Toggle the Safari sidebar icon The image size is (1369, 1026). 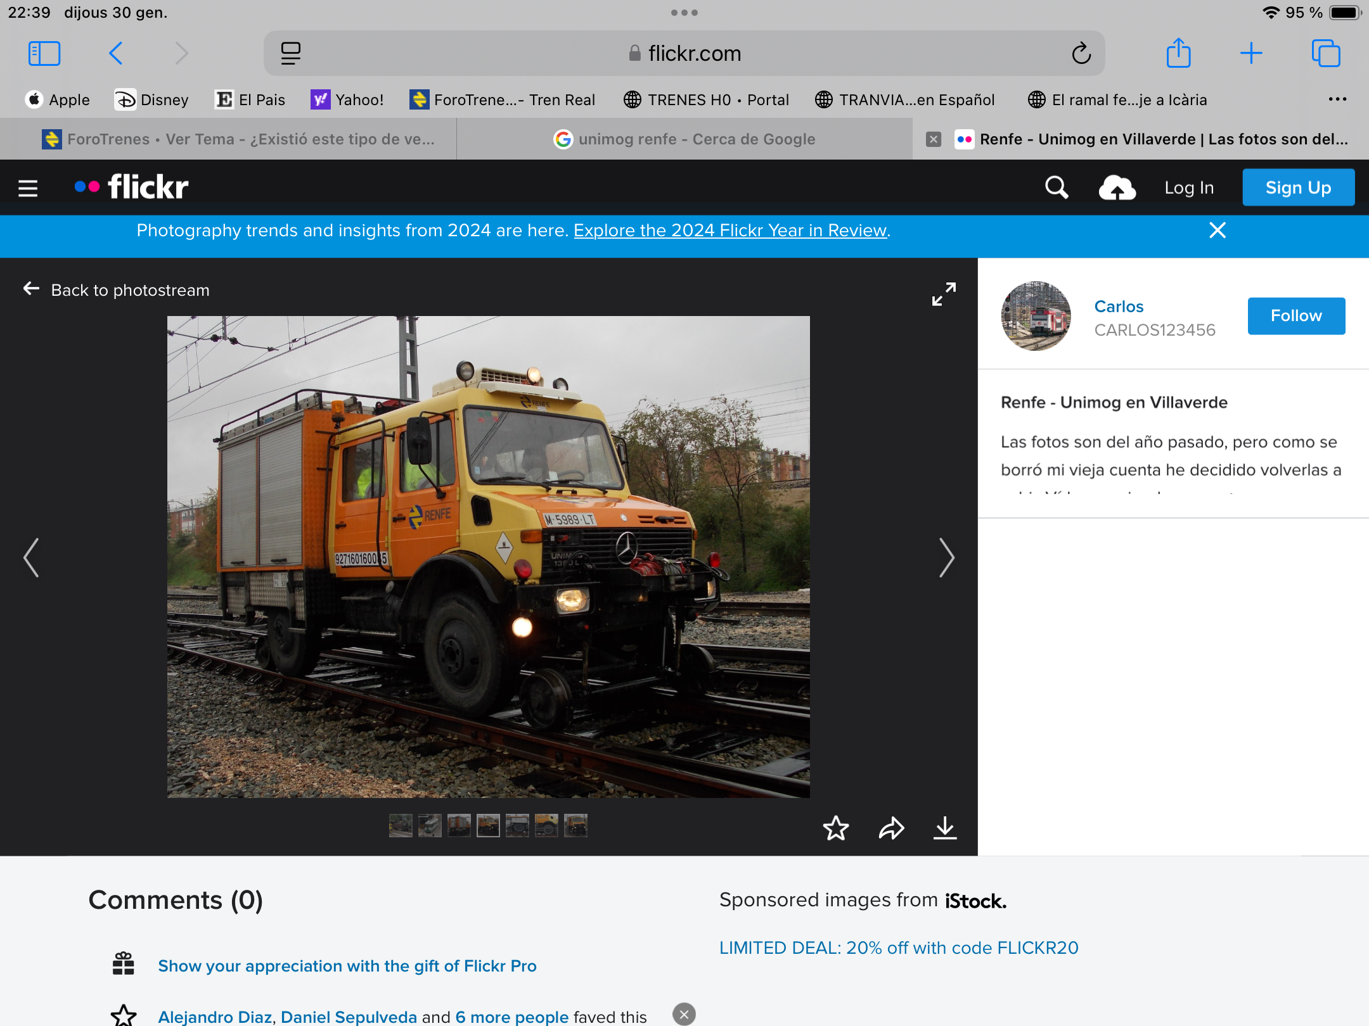tap(44, 53)
